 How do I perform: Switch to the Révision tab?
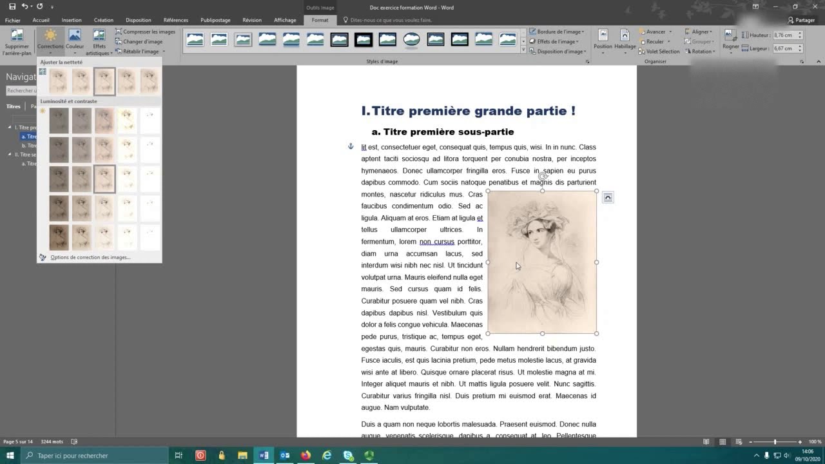[252, 20]
